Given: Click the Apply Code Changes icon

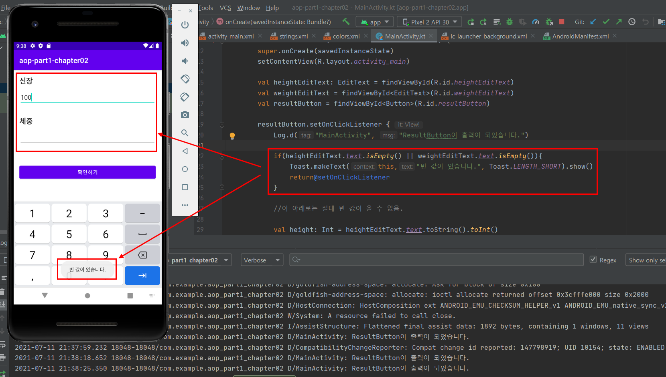Looking at the screenshot, I should [497, 22].
